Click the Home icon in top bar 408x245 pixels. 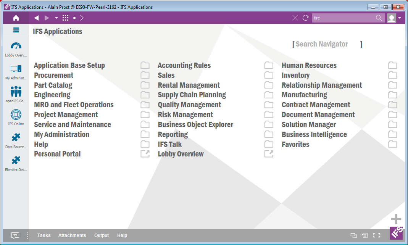pyautogui.click(x=16, y=18)
